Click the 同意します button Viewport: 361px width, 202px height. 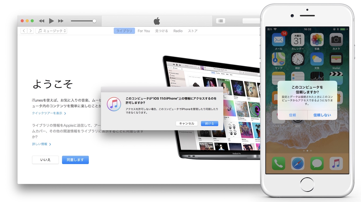click(75, 160)
